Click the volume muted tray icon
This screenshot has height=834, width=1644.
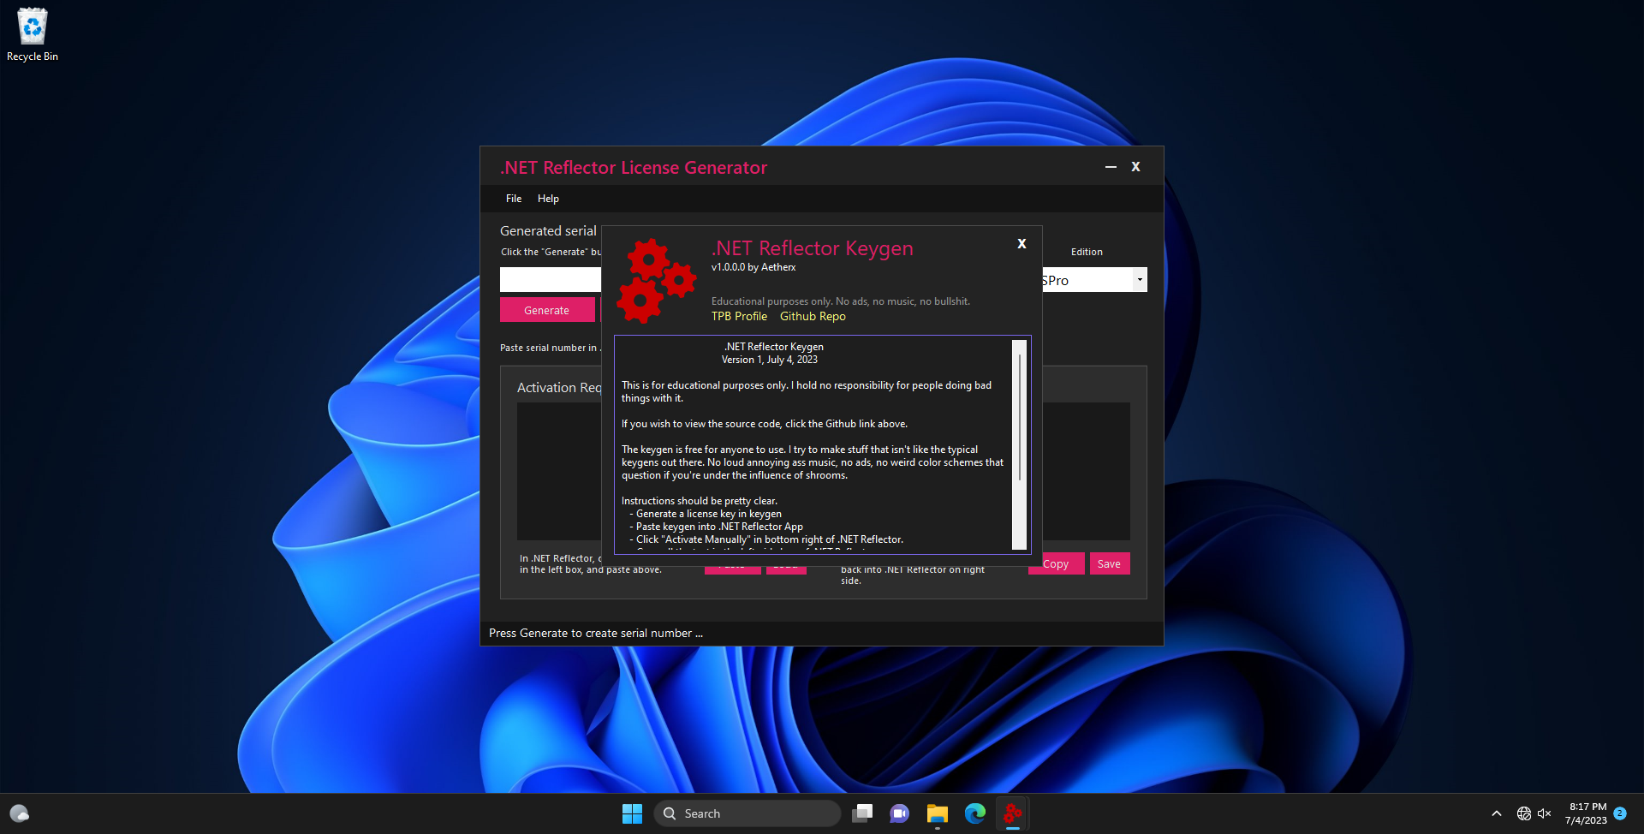tap(1545, 813)
